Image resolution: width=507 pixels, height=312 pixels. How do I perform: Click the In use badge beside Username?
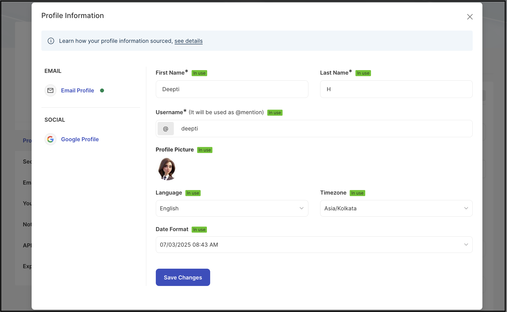[275, 113]
